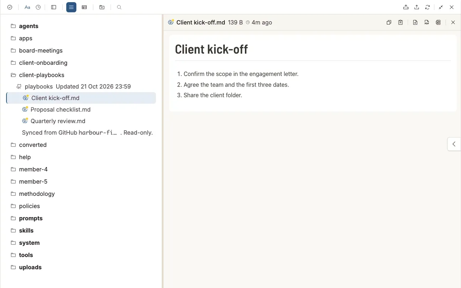Collapse the client-playbooks folder
This screenshot has width=461, height=288.
(x=81, y=75)
